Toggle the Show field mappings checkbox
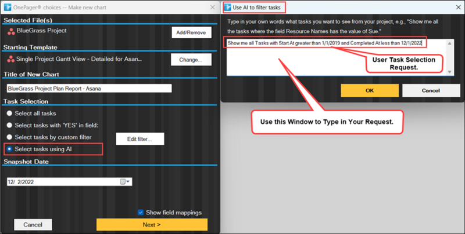 pyautogui.click(x=141, y=213)
